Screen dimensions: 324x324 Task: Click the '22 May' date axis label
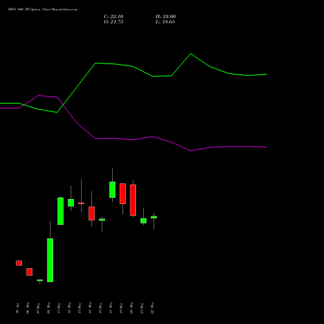point(152,308)
